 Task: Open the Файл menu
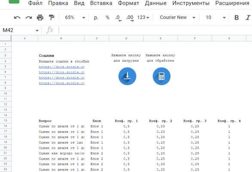[35, 3]
